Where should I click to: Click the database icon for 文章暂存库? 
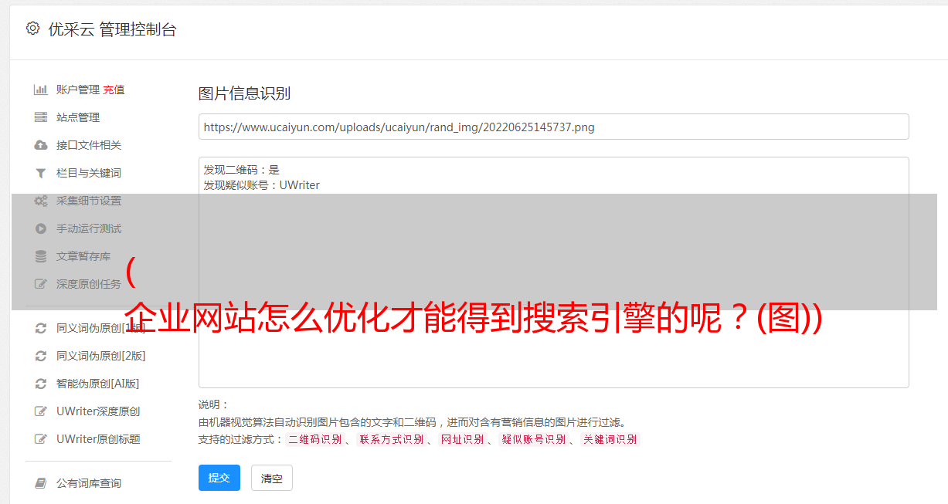coord(41,256)
